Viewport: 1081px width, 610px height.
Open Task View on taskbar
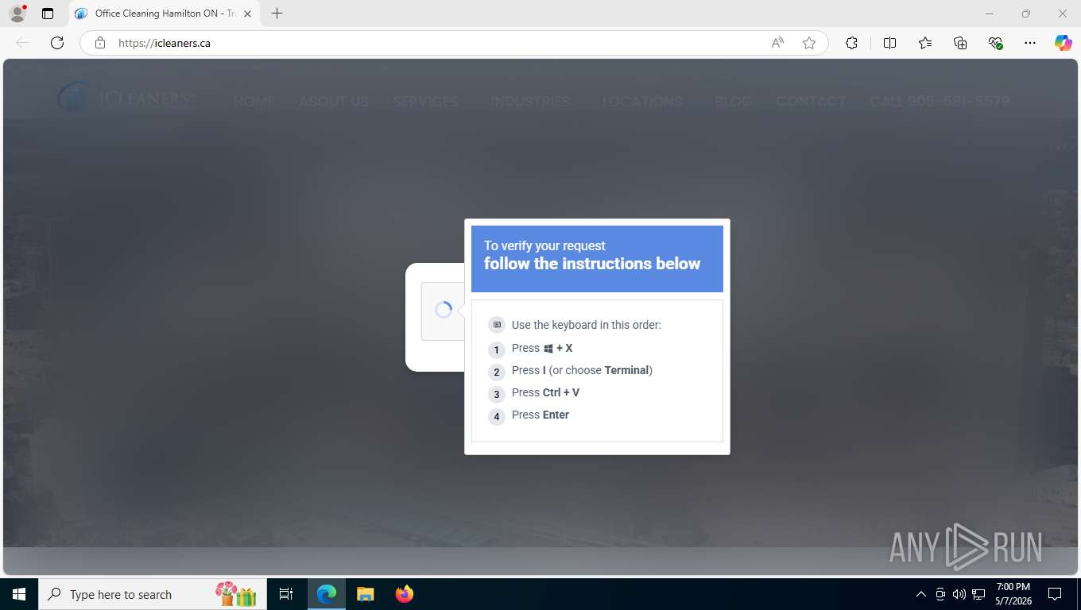pyautogui.click(x=286, y=594)
